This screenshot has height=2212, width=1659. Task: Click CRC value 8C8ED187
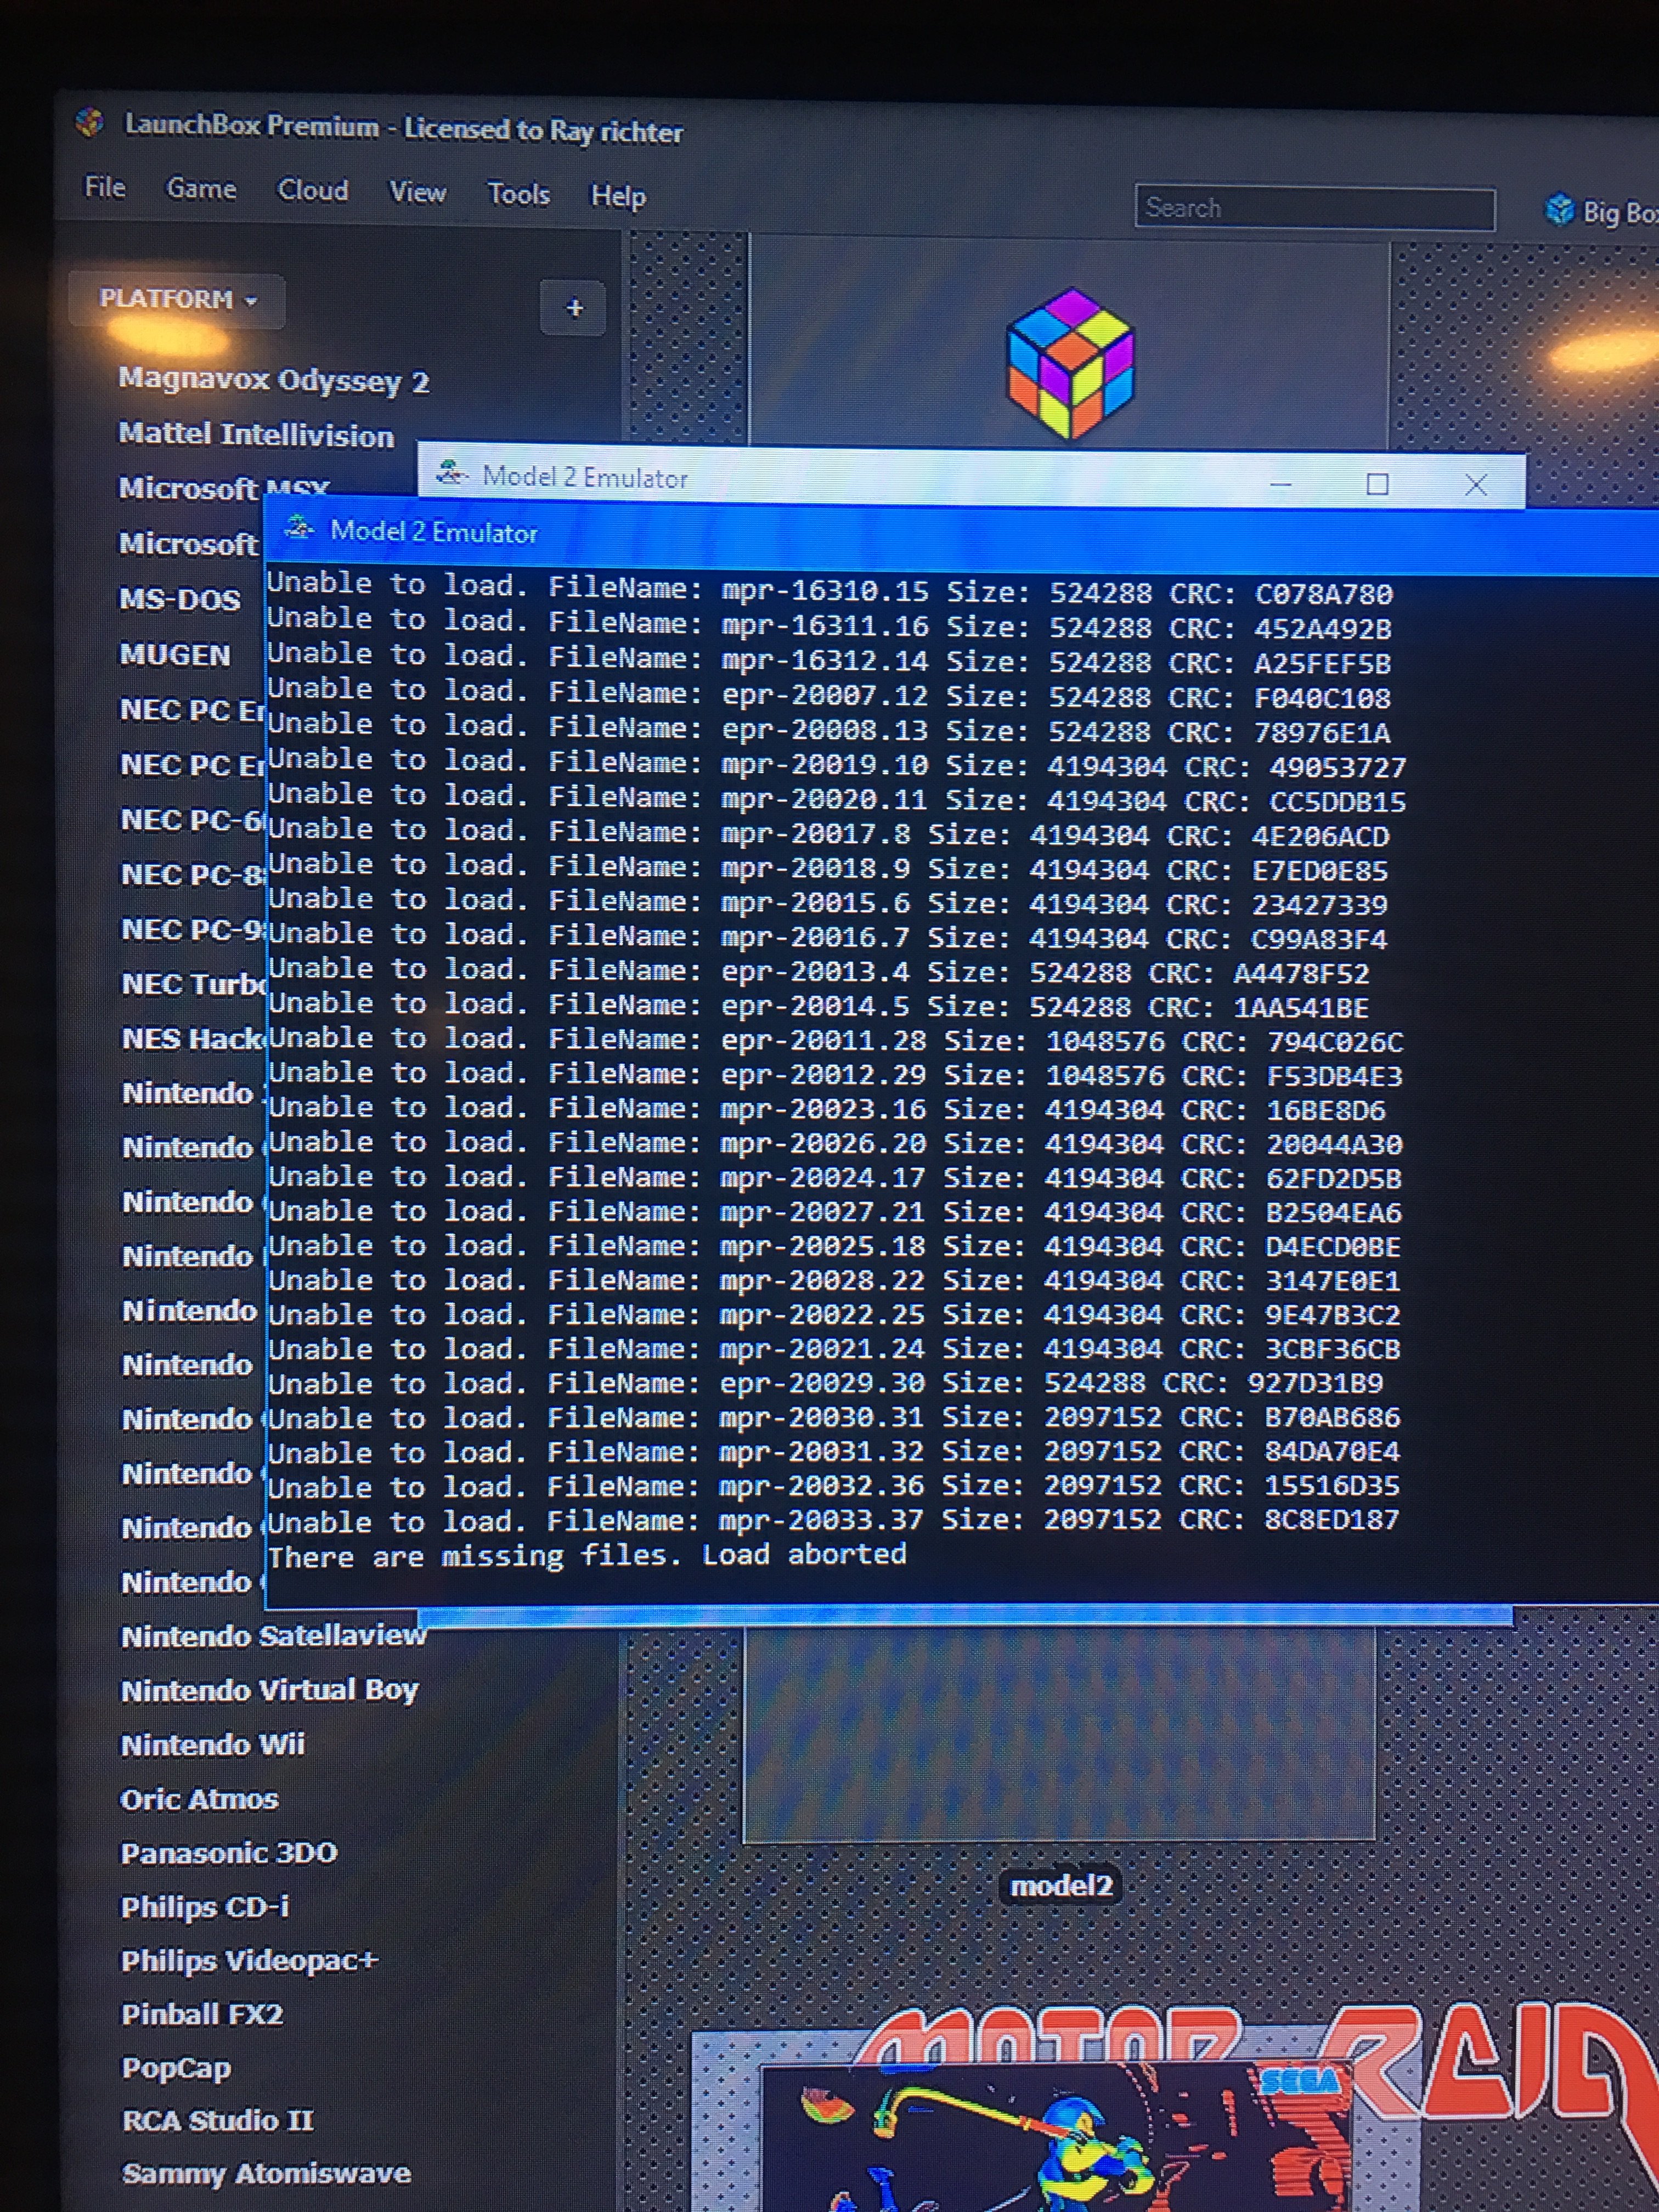point(1332,1520)
